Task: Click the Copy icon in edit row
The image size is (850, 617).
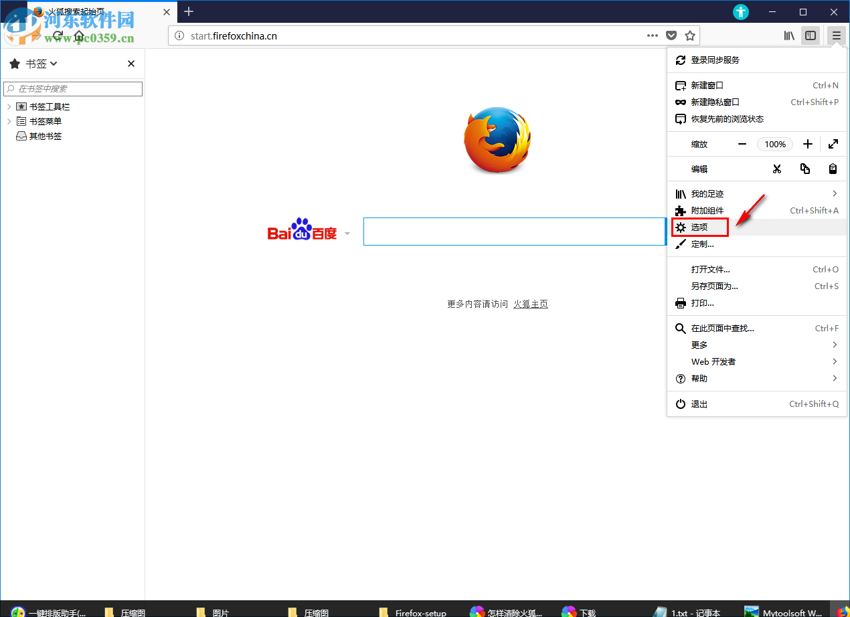Action: pyautogui.click(x=805, y=169)
